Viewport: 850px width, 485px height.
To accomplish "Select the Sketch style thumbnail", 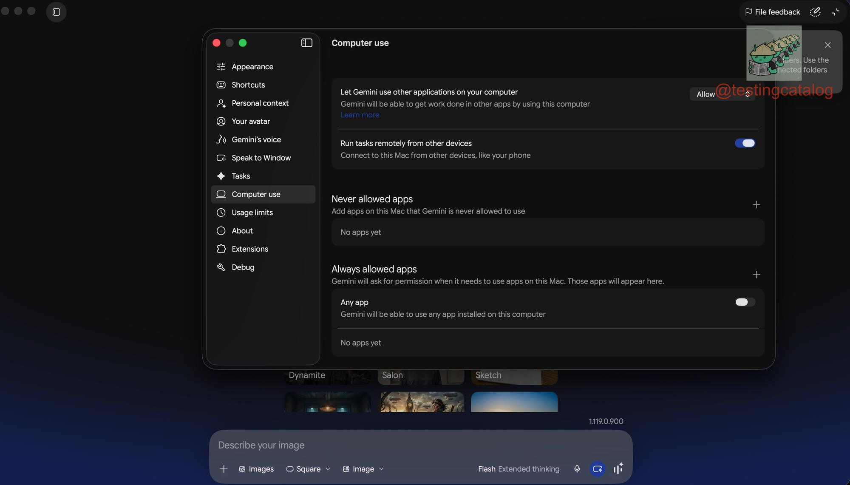I will coord(514,377).
